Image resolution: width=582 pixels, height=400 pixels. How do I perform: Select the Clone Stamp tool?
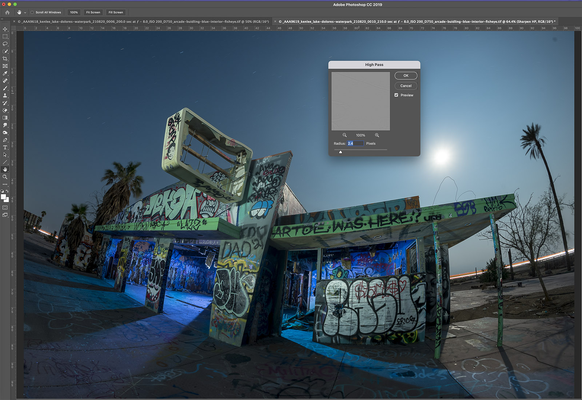[5, 96]
